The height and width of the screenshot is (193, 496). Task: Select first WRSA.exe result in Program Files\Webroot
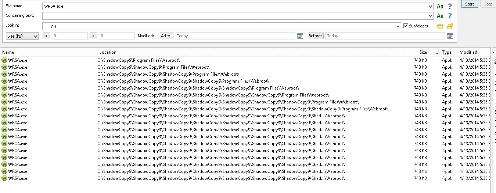(x=18, y=60)
